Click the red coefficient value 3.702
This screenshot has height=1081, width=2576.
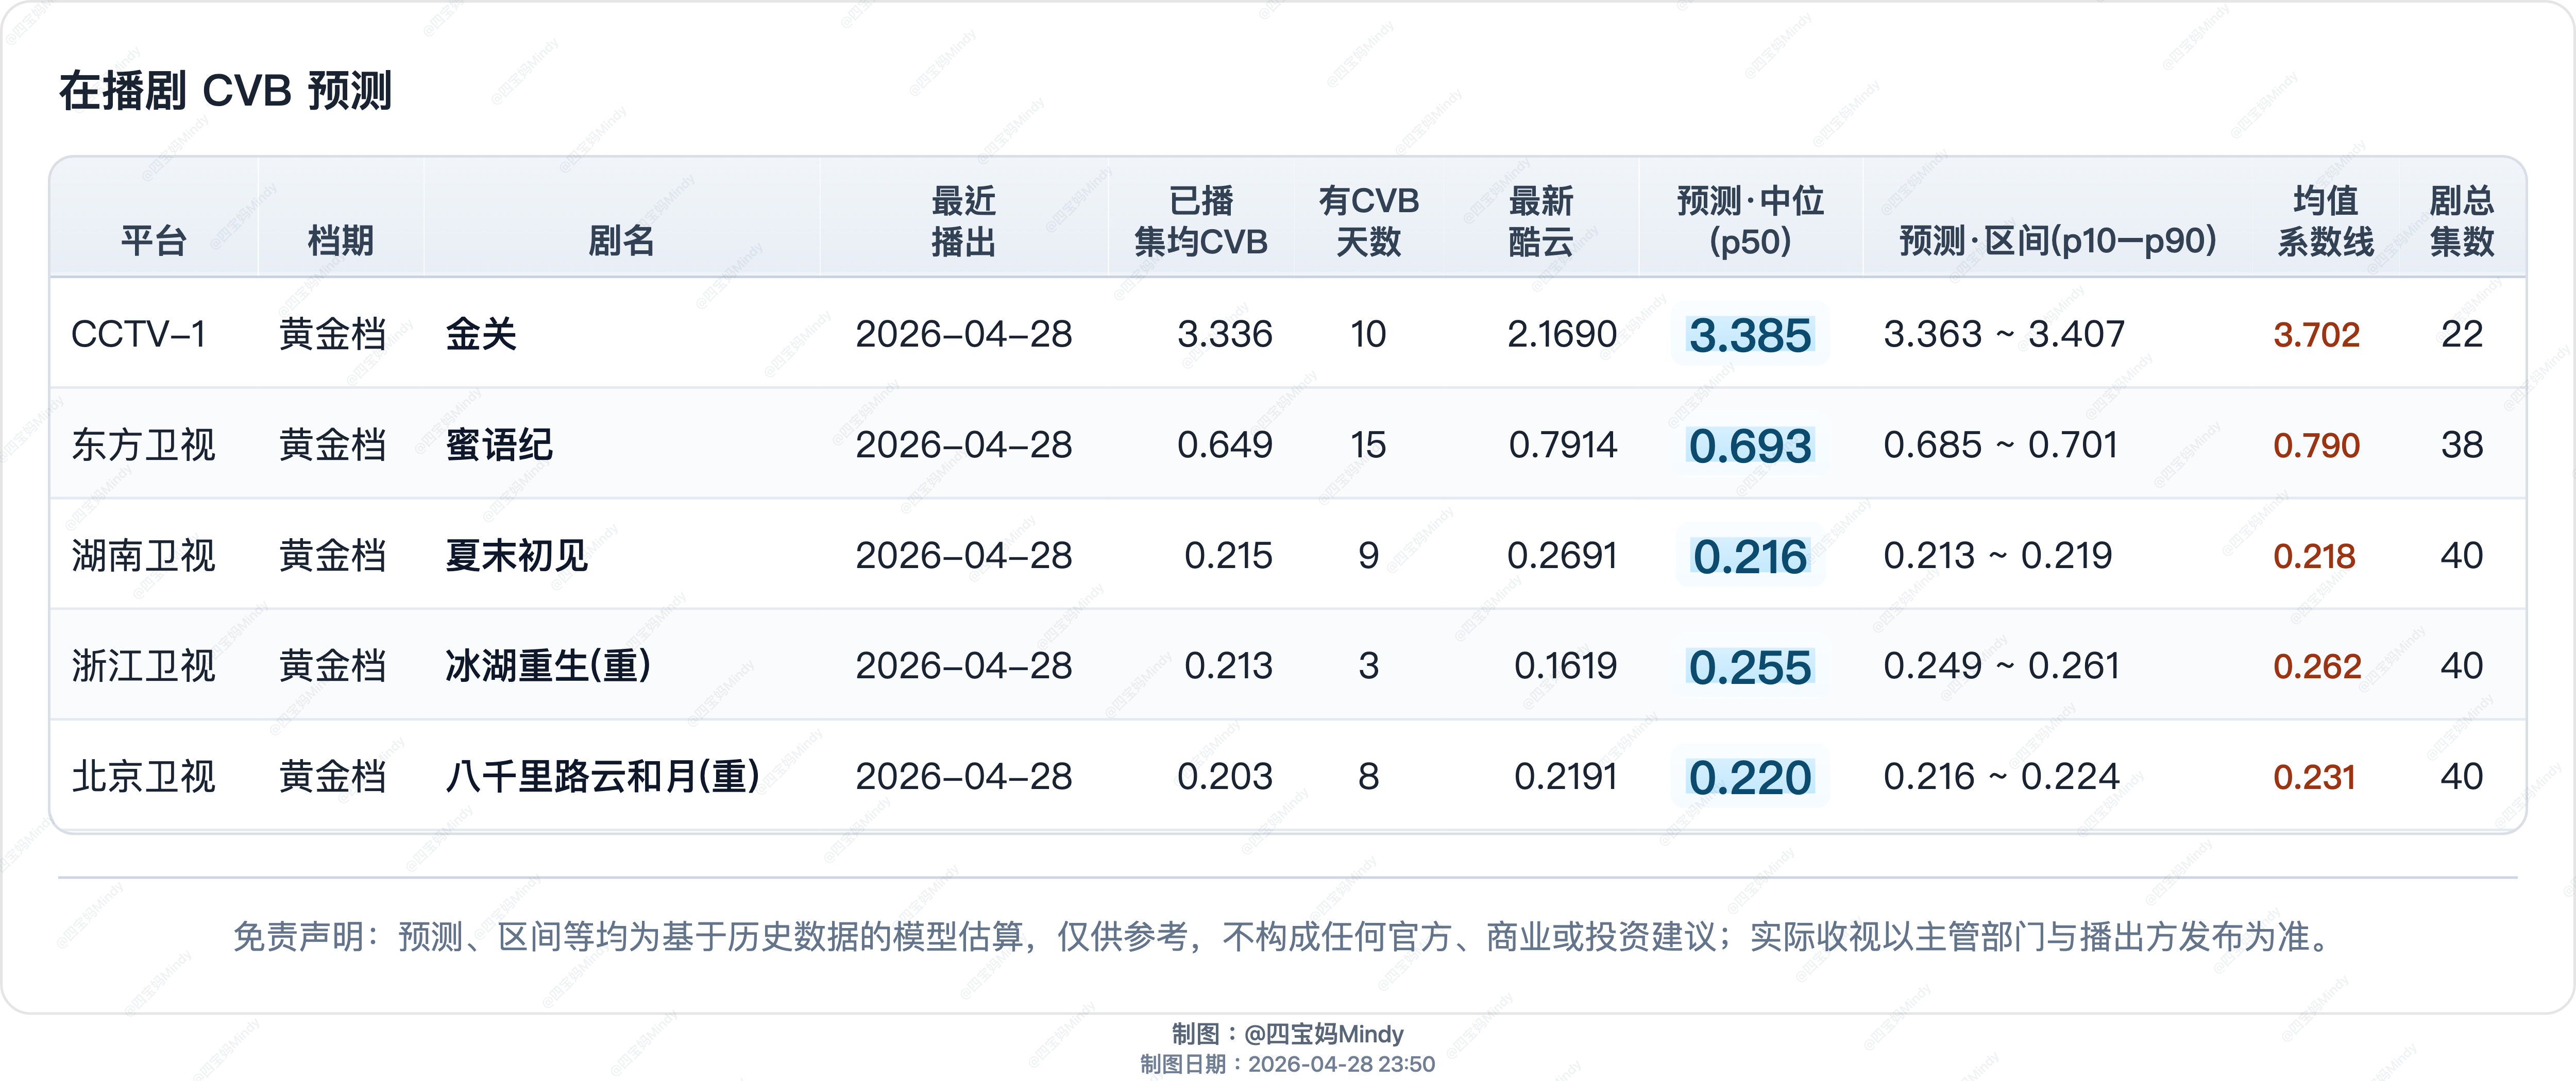point(2316,335)
